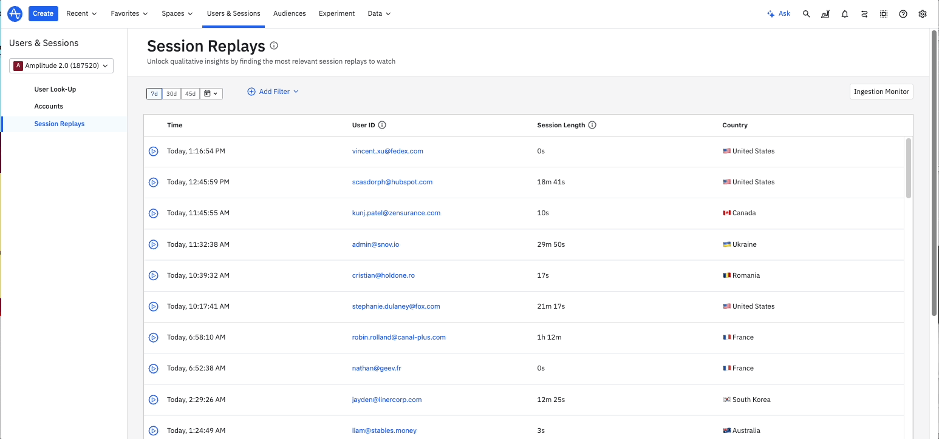This screenshot has height=439, width=939.
Task: Select the 45d date range toggle
Action: click(x=190, y=93)
